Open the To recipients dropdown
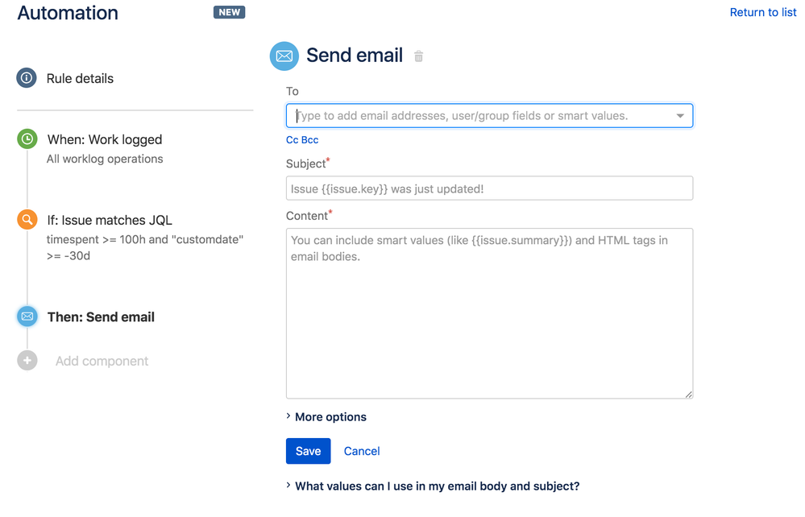 682,115
